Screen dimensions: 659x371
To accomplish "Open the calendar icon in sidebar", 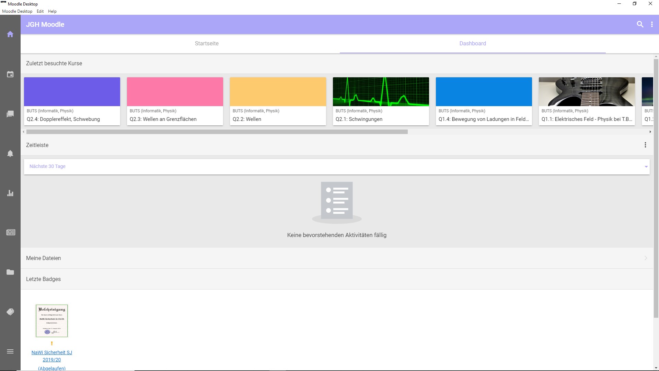I will [10, 74].
